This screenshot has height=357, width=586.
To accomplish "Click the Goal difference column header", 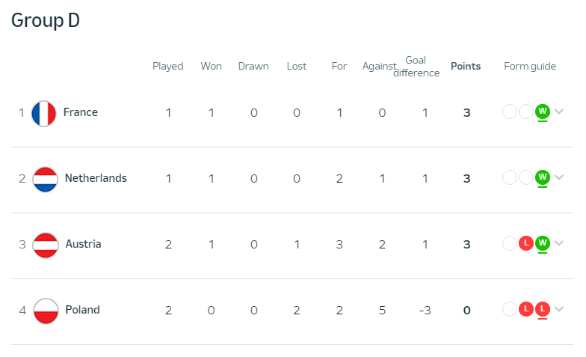I will pos(416,66).
